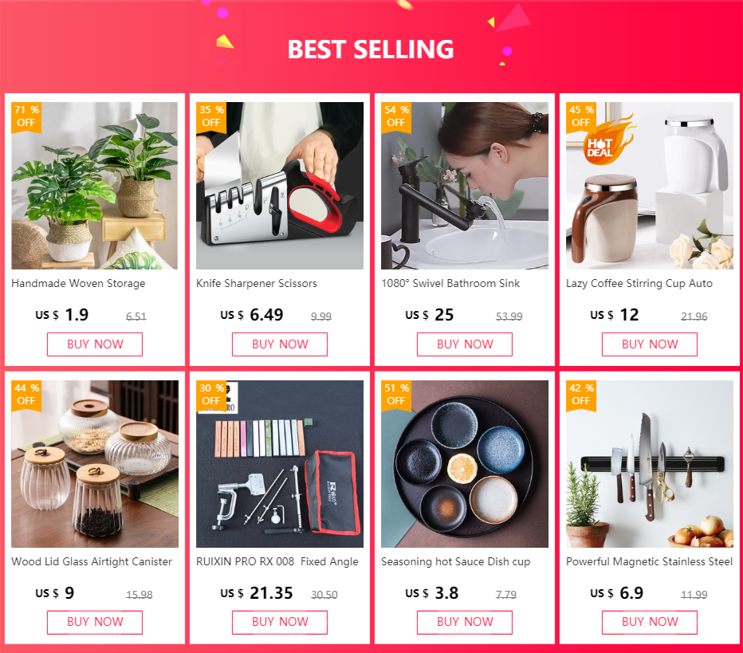
Task: Open the Handmade Woven Storage product image
Action: coord(95,186)
